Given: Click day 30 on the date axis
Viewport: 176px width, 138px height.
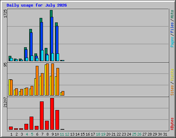Looking at the screenshot, I should point(160,134).
